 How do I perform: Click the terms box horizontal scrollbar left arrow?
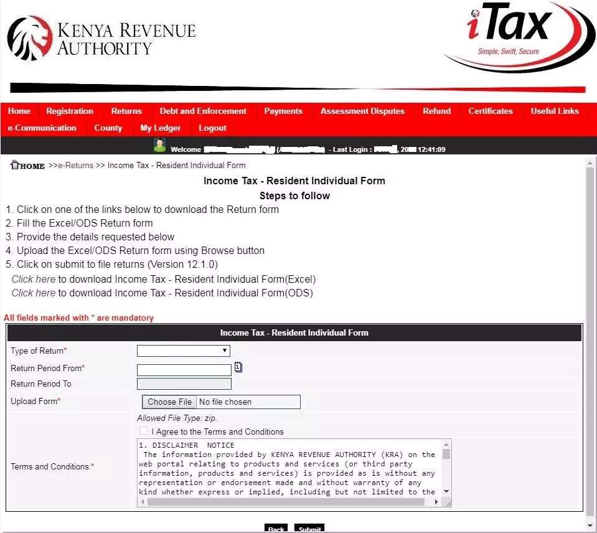point(143,502)
